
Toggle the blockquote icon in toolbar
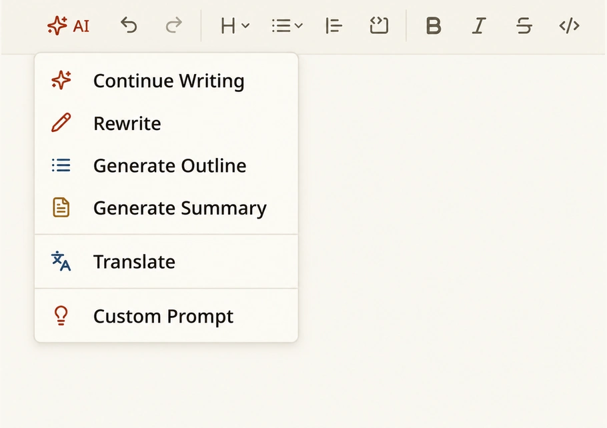pyautogui.click(x=334, y=26)
